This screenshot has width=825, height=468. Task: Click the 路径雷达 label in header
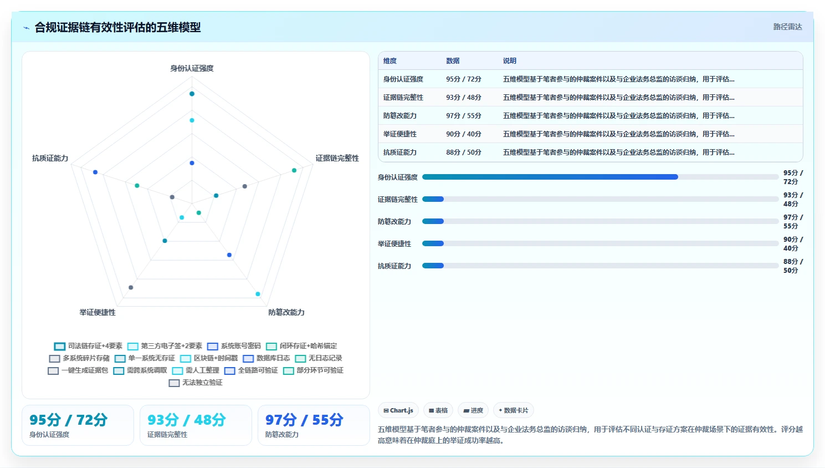tap(787, 27)
